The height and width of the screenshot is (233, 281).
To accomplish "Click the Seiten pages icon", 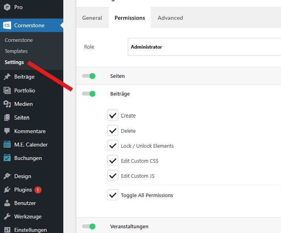I will (x=7, y=118).
